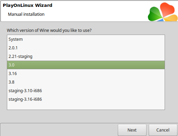The width and height of the screenshot is (178, 136).
Task: Pick staging-3.10-i686 from the list
Action: 86,91
